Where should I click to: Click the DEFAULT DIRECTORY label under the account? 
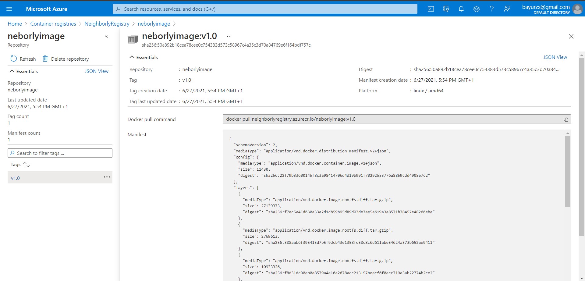pos(551,13)
